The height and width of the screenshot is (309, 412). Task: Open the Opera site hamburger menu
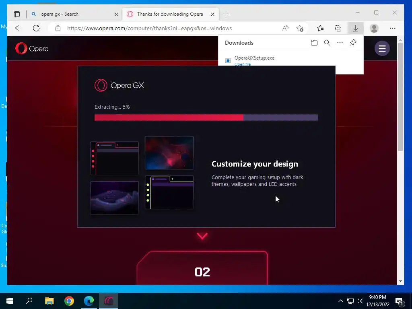382,48
